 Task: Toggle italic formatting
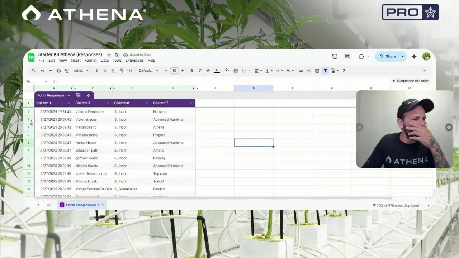click(200, 71)
